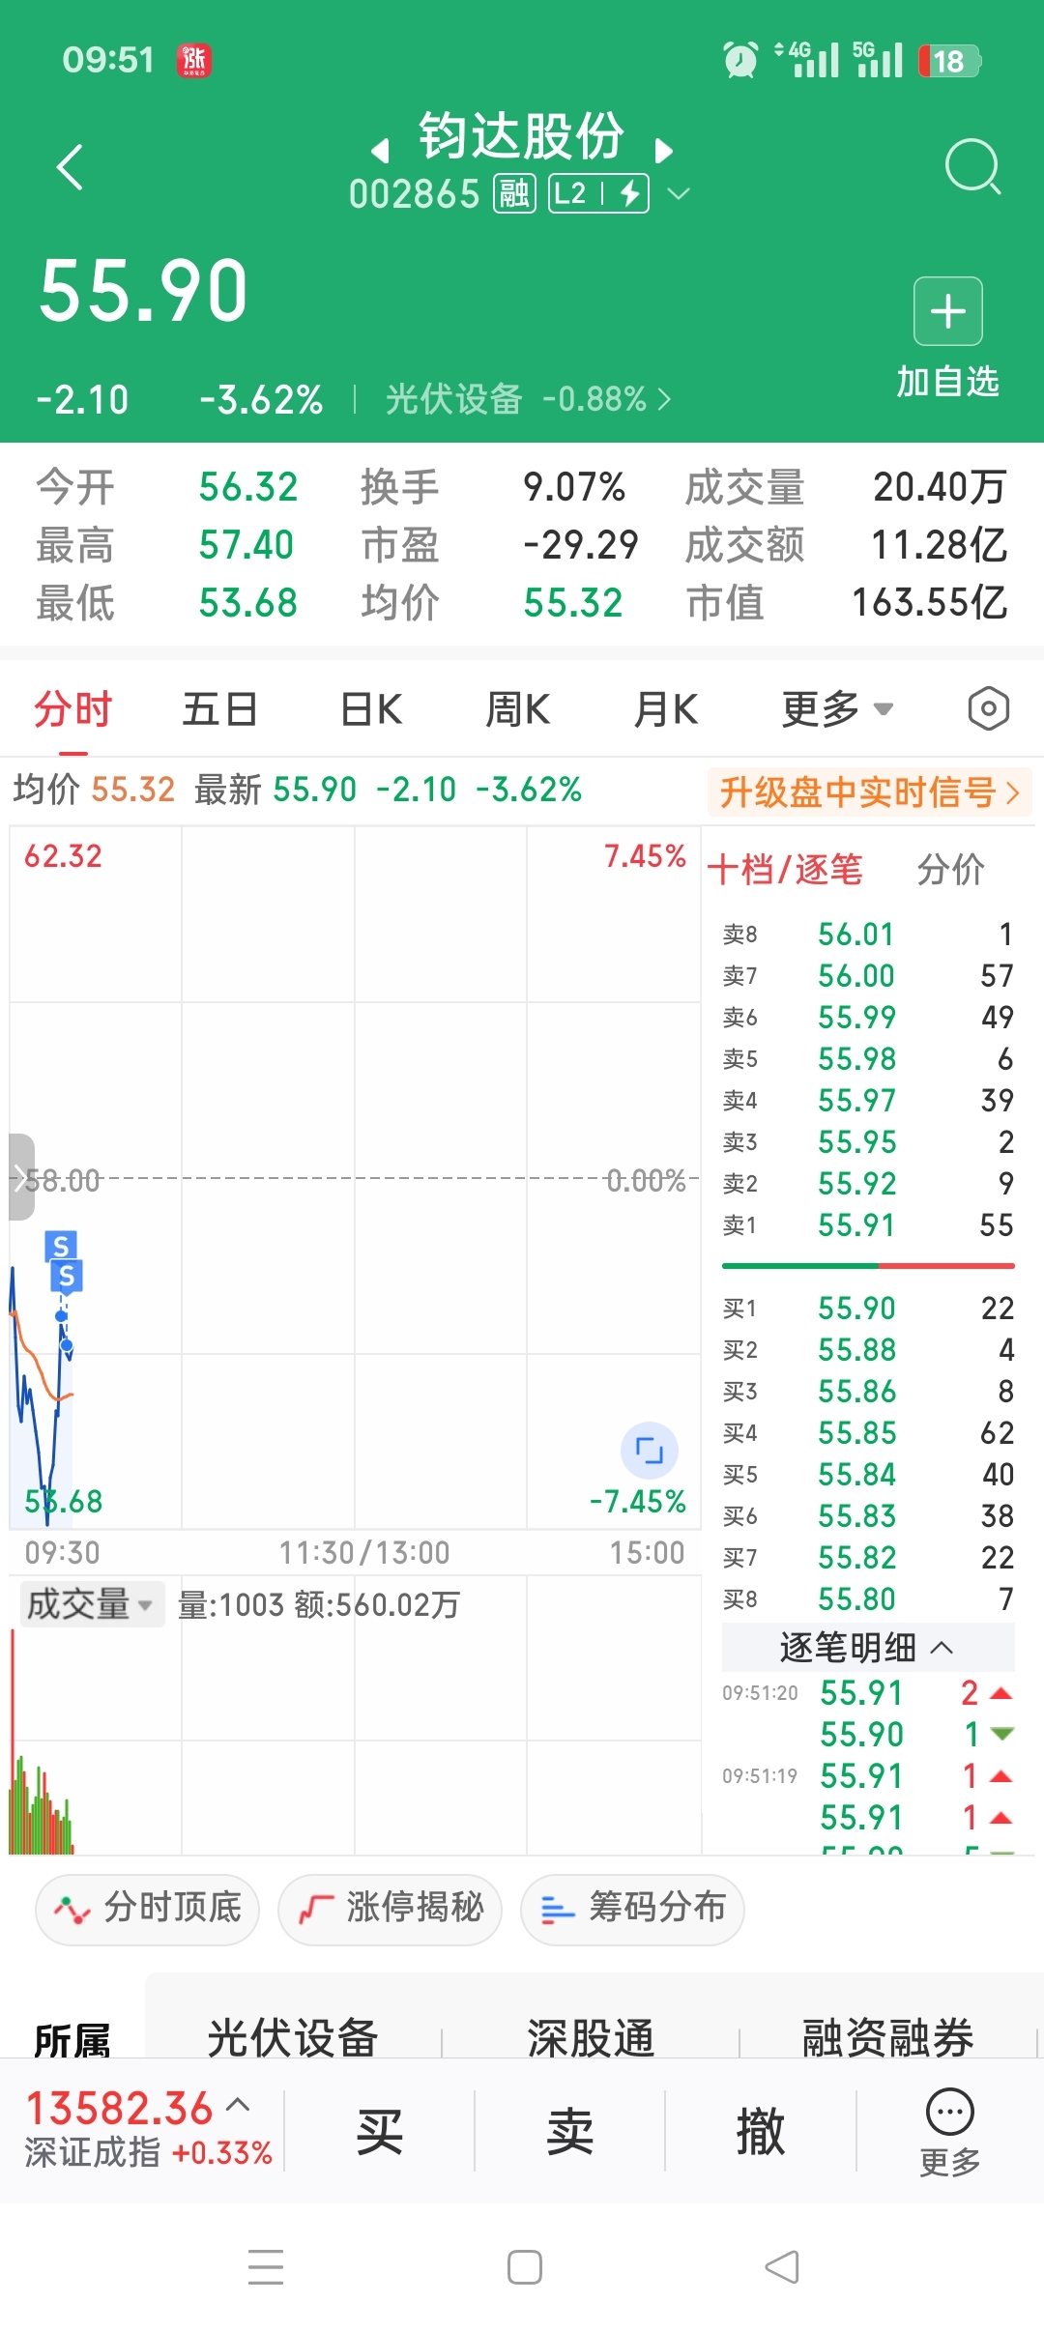Tap status bar alarm clock icon
This screenshot has height=2331, width=1044.
[x=741, y=61]
